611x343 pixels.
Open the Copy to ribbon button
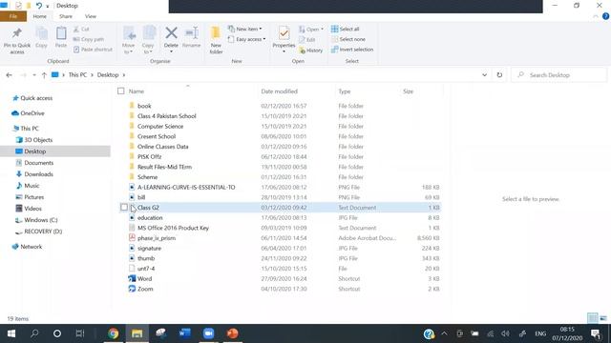[149, 40]
